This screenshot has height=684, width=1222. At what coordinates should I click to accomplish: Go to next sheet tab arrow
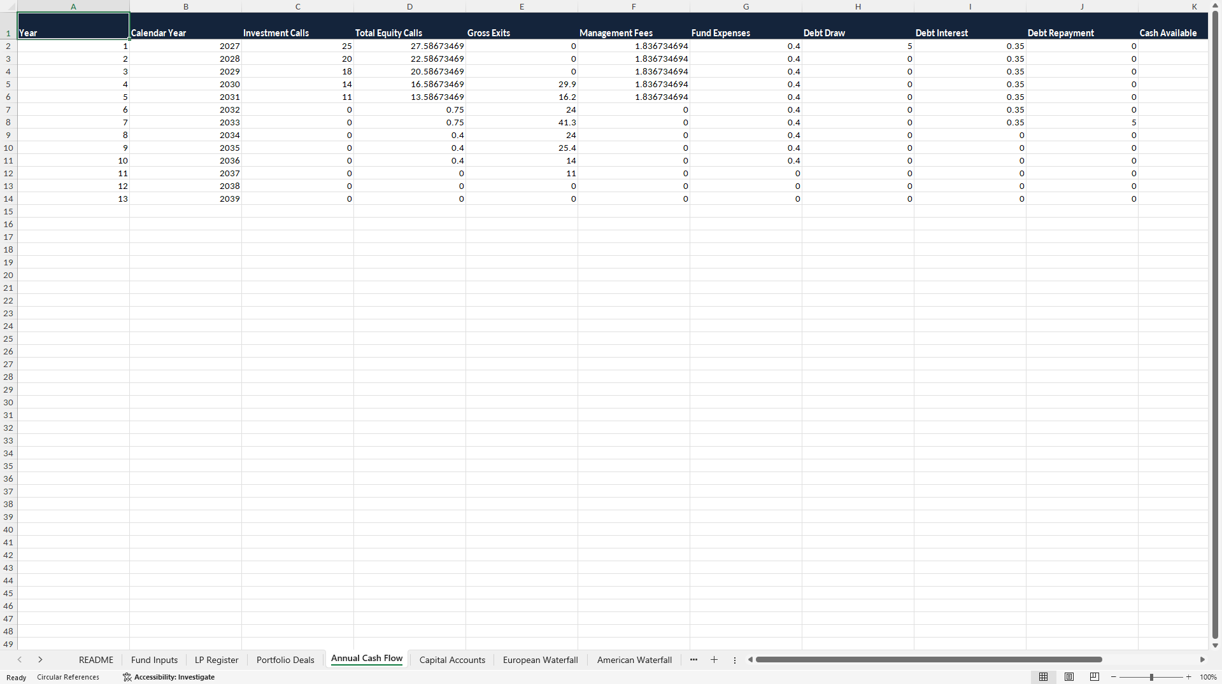[40, 660]
